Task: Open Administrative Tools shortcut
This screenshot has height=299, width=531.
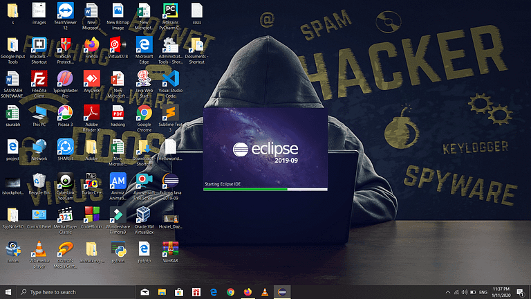Action: point(170,50)
